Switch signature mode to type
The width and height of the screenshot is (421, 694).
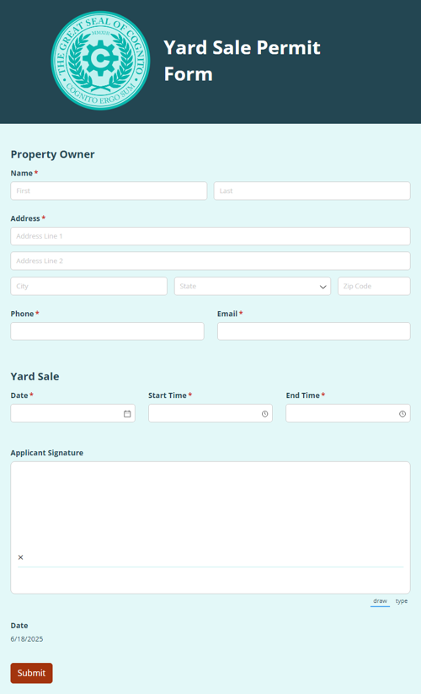[x=402, y=601]
